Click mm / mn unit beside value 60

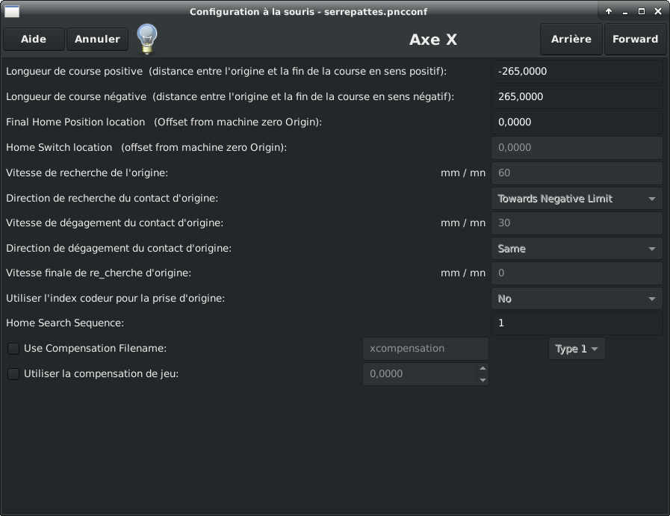click(x=463, y=173)
